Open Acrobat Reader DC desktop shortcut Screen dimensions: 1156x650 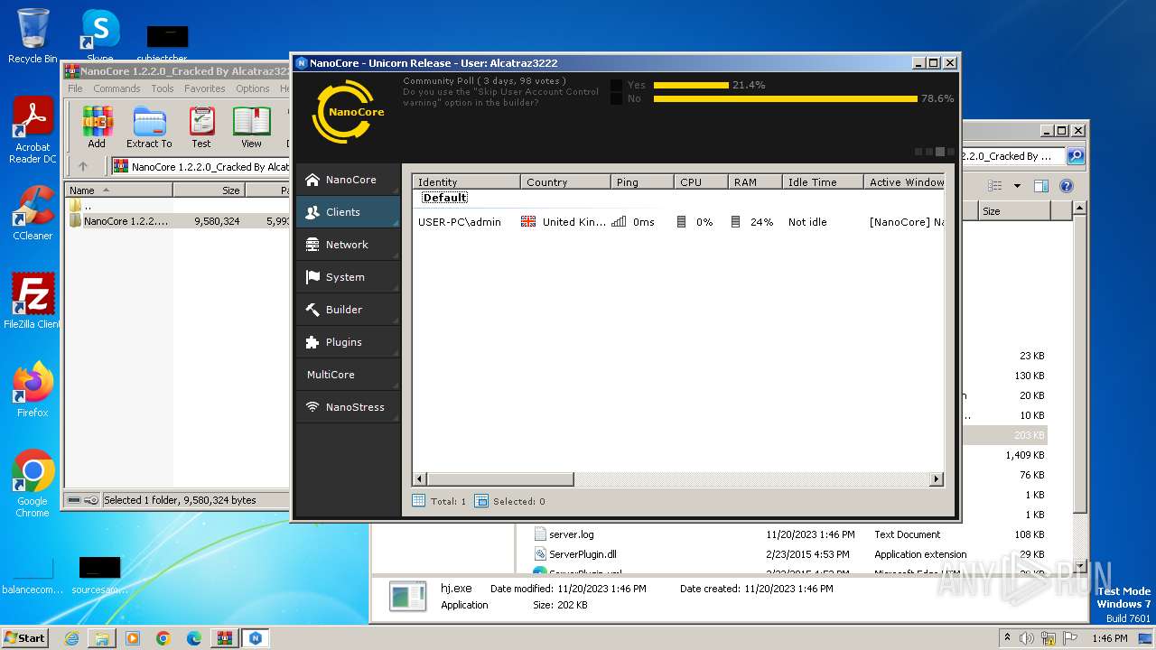click(x=33, y=130)
